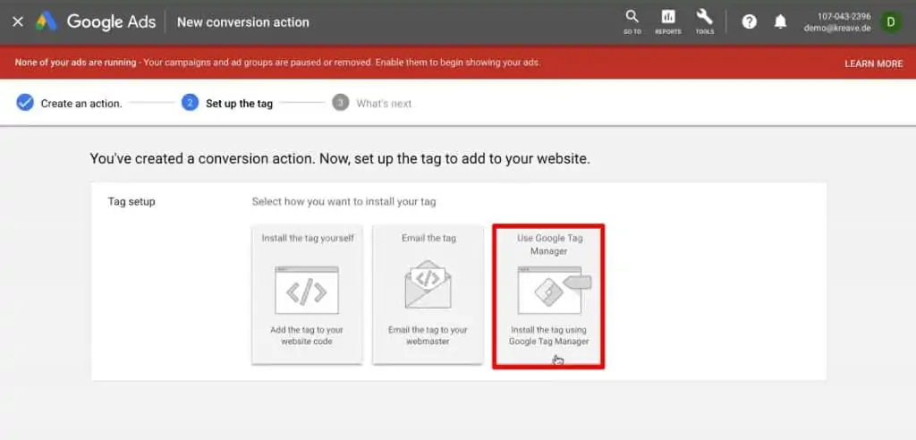Click the 'You've created a conversion action' heading
916x440 pixels.
[x=340, y=158]
